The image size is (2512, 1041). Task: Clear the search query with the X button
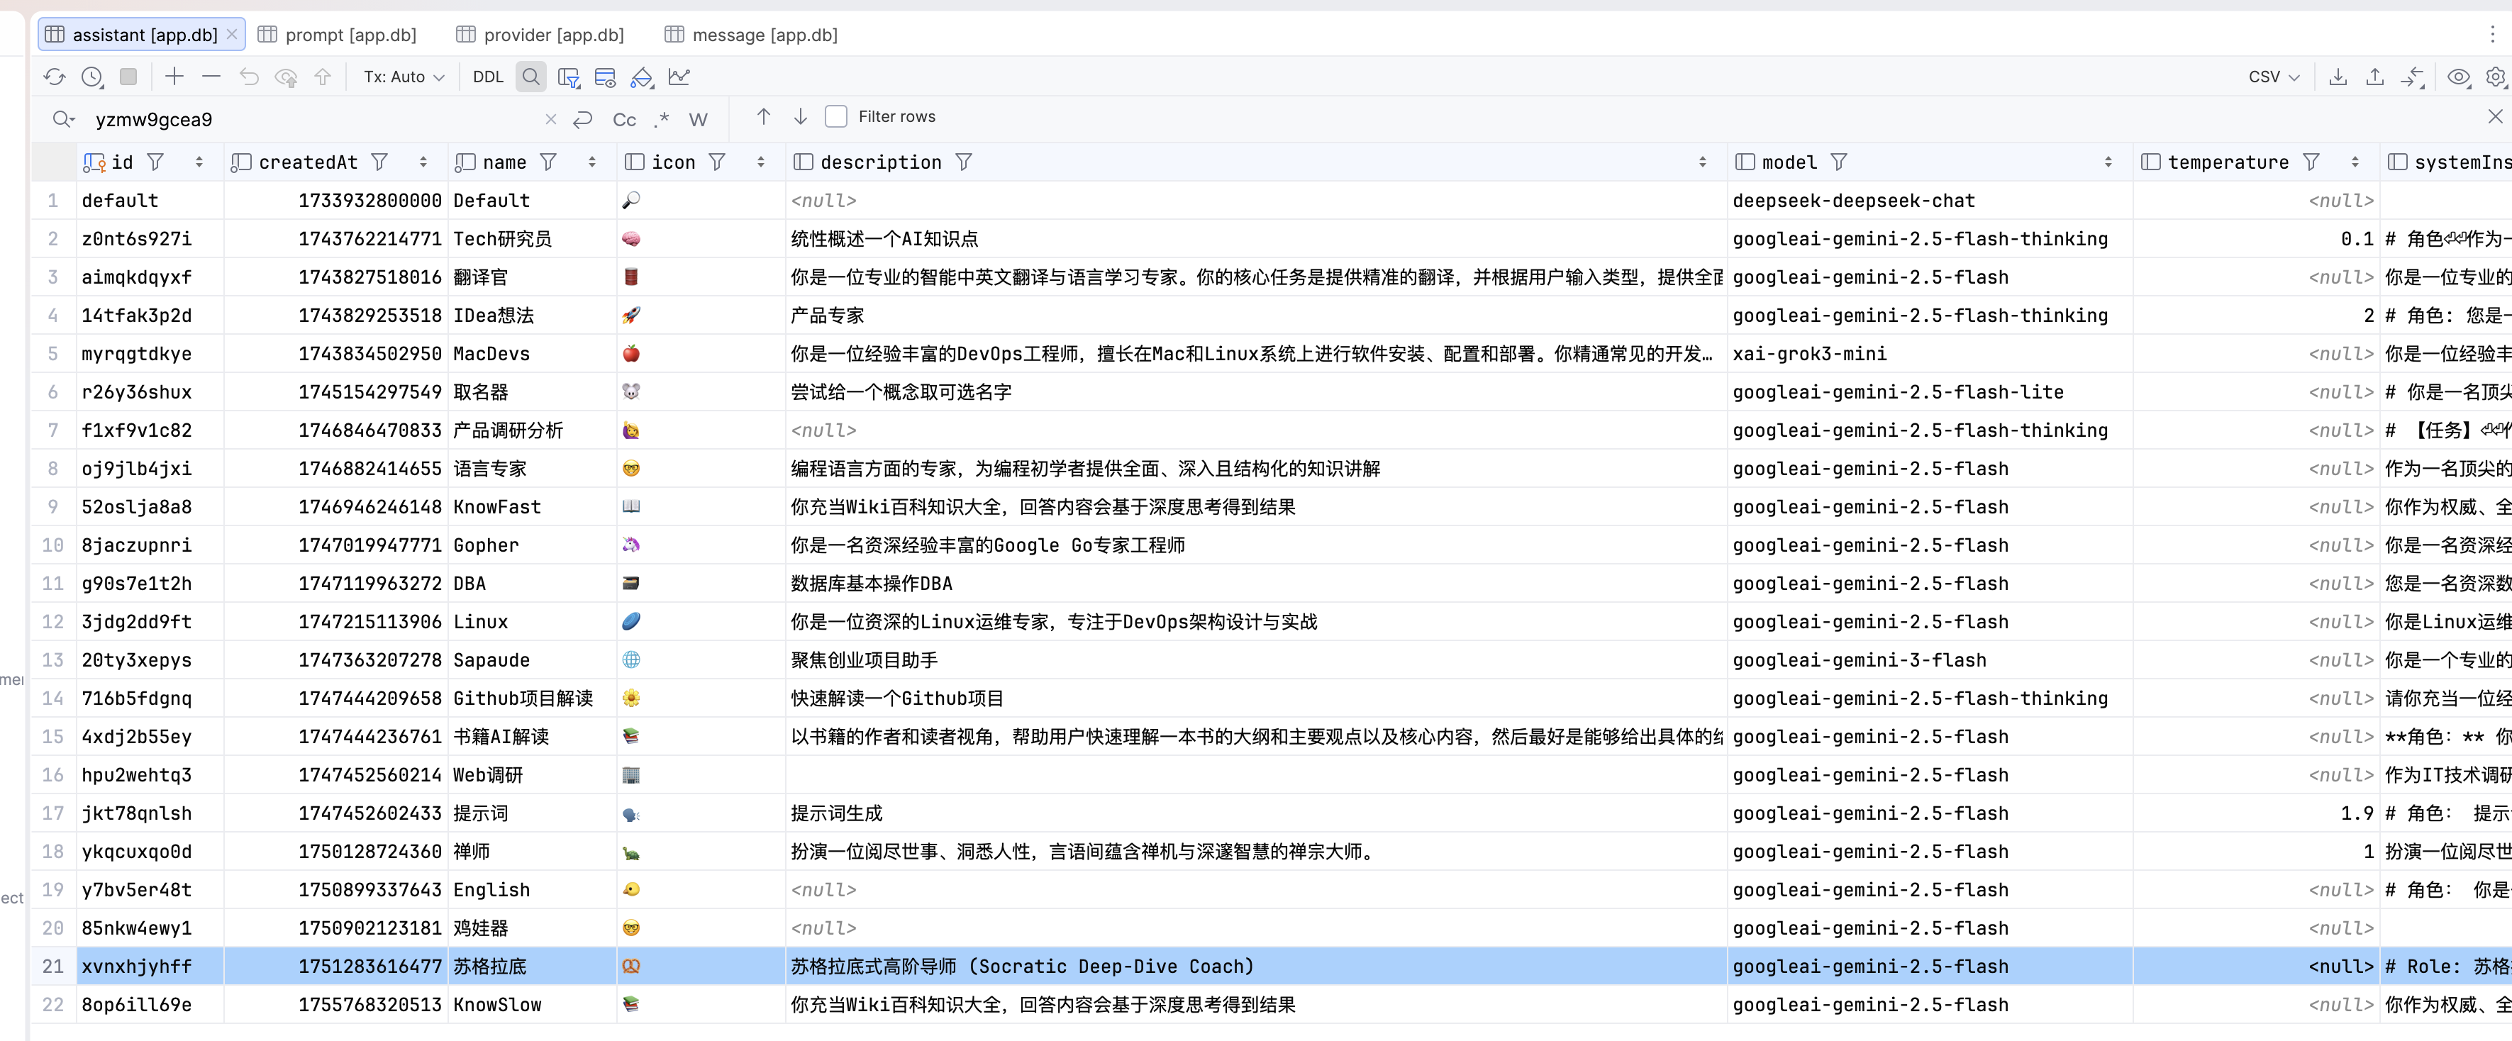click(551, 119)
